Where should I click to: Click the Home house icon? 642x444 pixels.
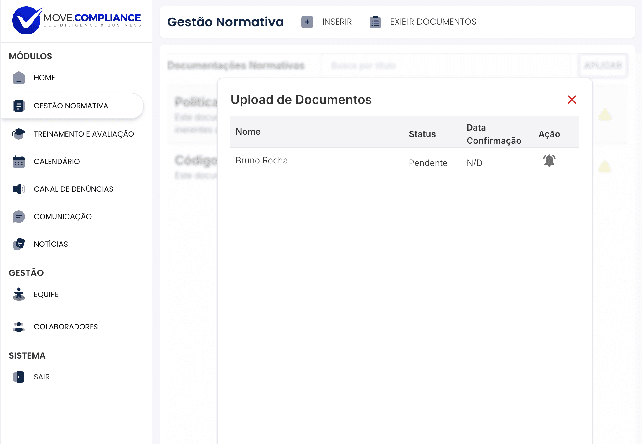coord(19,78)
